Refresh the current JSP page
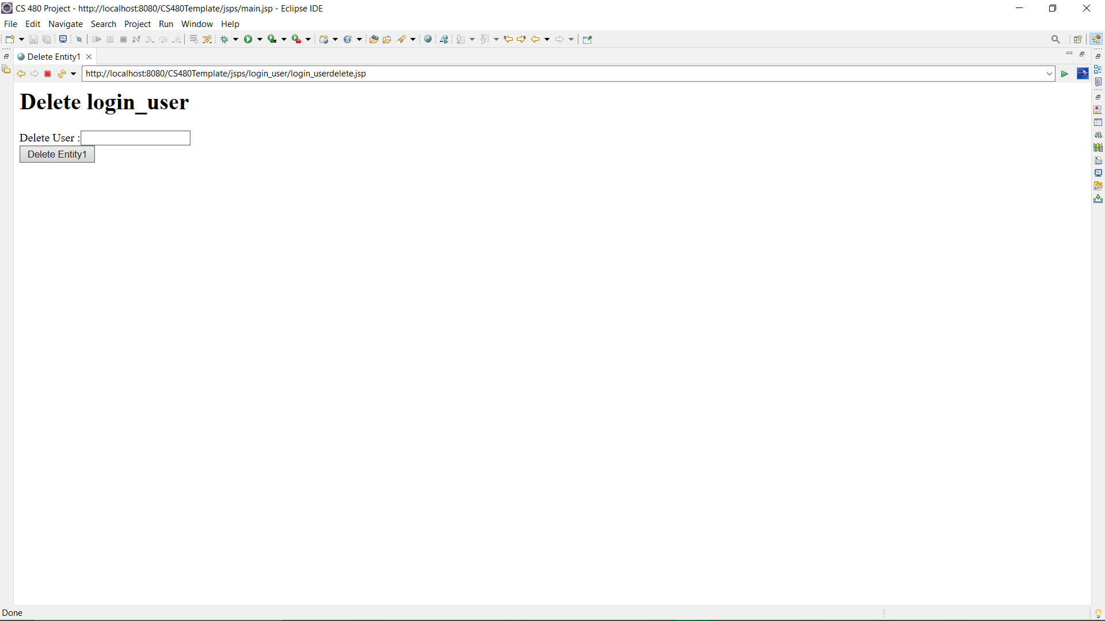 click(60, 74)
